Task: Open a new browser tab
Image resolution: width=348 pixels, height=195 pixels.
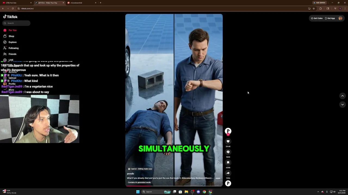Action: tap(101, 3)
